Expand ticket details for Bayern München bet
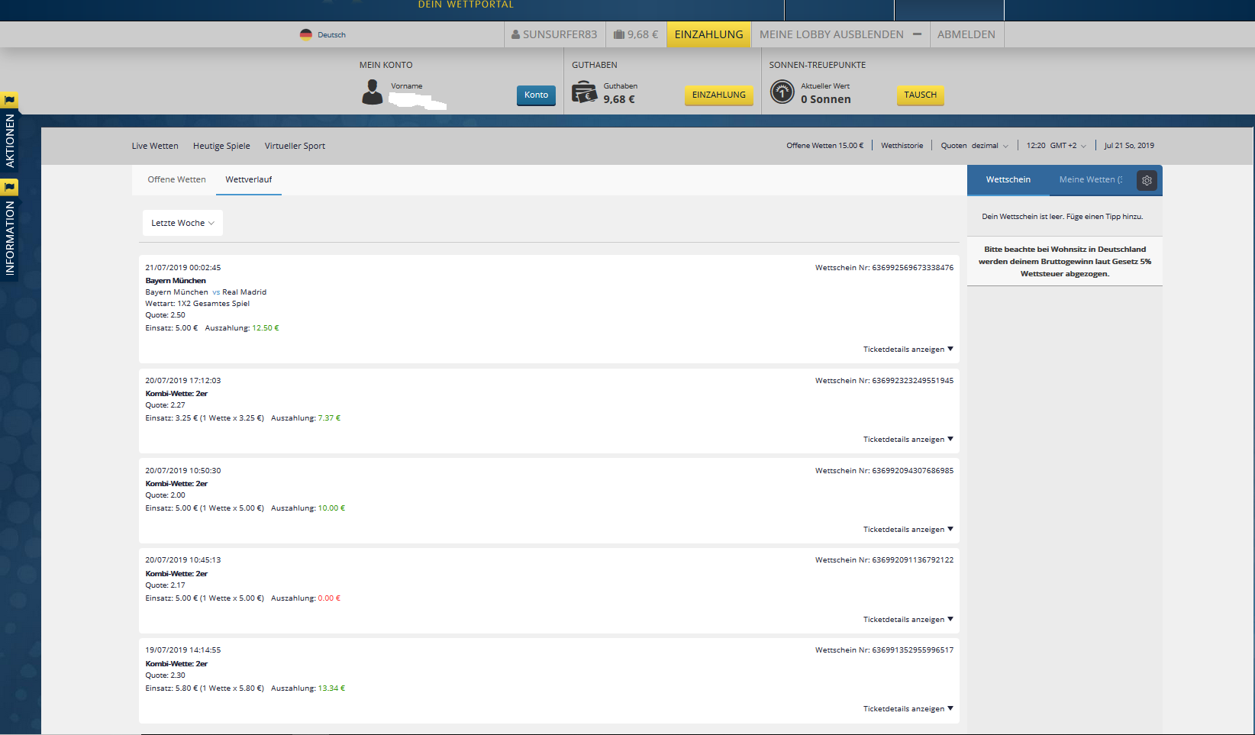1255x735 pixels. [x=908, y=350]
